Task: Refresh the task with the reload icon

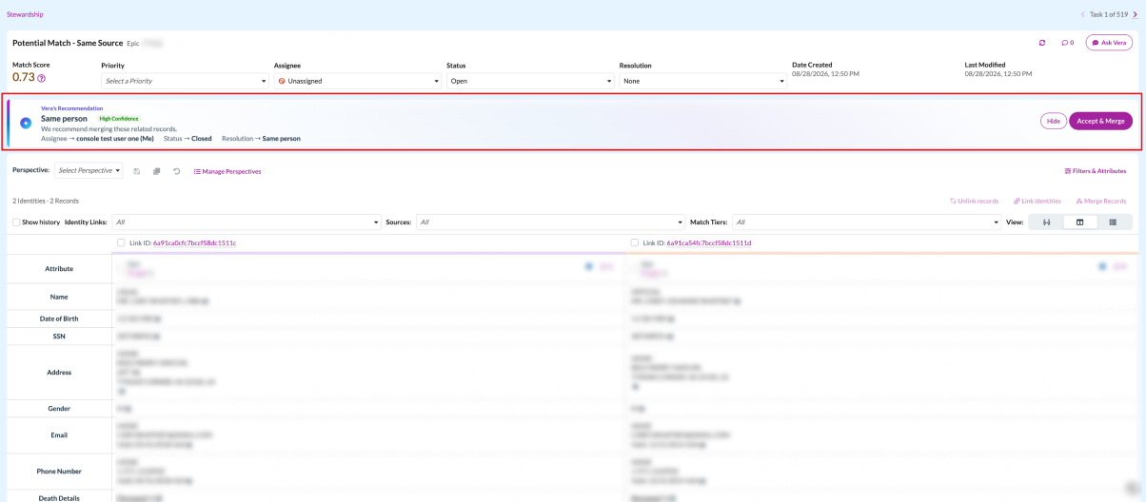Action: pyautogui.click(x=1042, y=43)
